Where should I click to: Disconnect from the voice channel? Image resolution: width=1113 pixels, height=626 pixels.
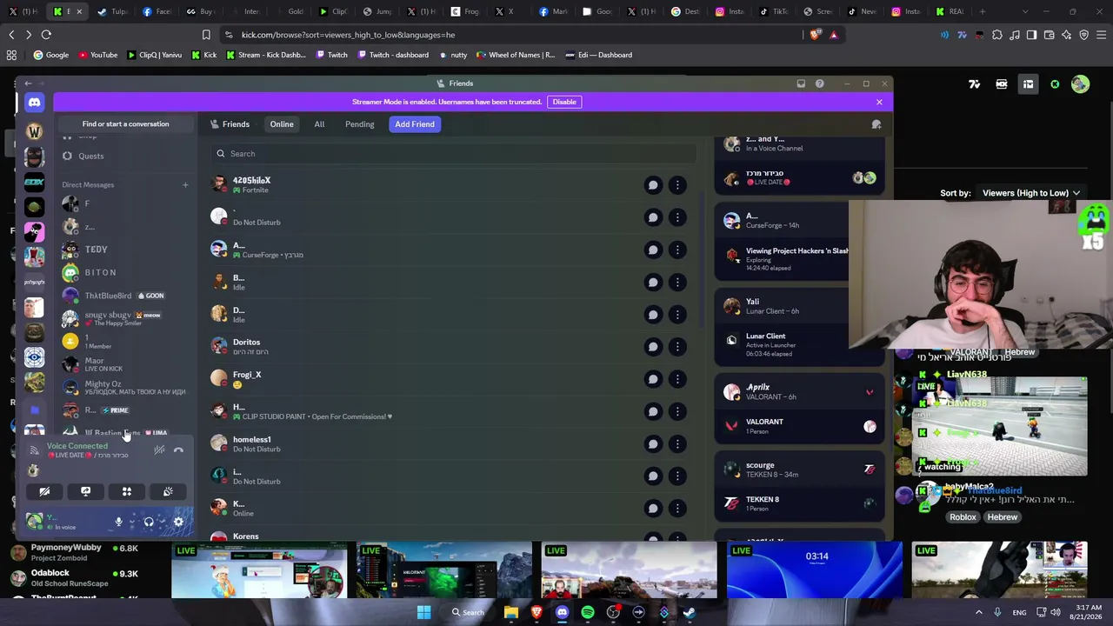pyautogui.click(x=178, y=450)
